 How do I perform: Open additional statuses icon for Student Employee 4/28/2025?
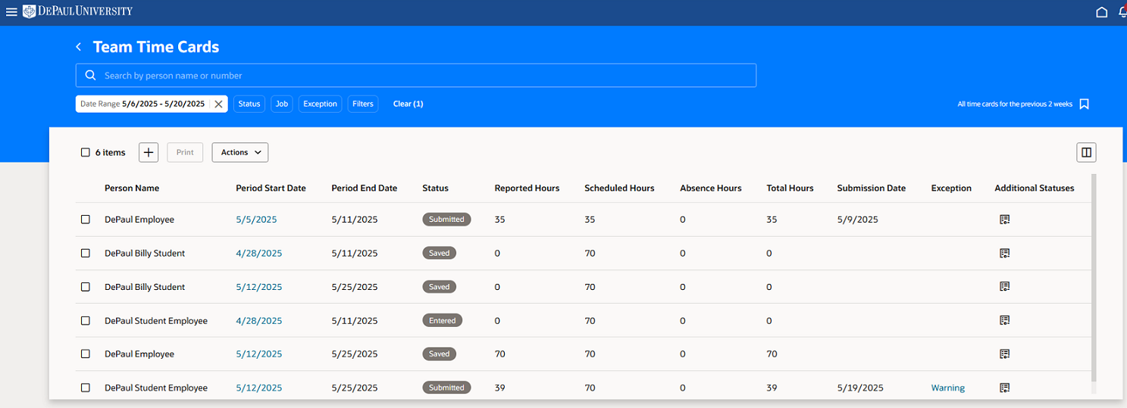1004,320
